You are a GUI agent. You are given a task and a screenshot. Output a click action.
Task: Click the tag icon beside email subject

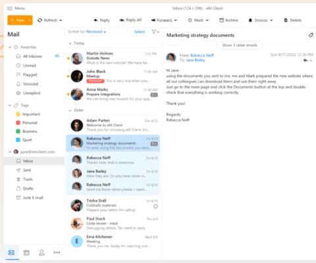pyautogui.click(x=311, y=35)
